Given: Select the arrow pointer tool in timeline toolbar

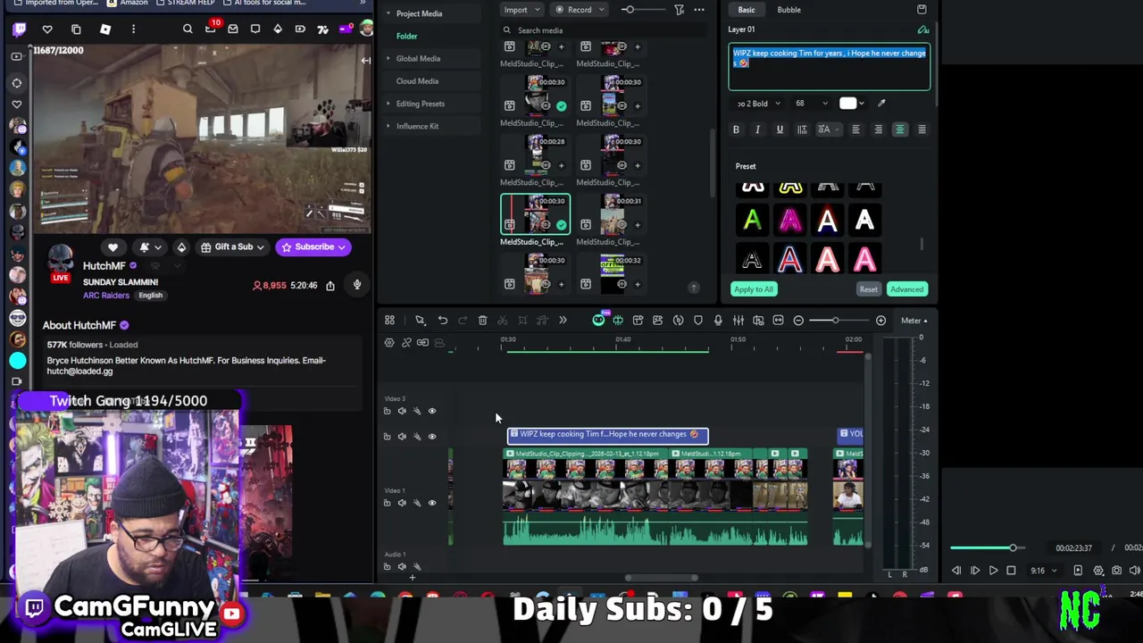Looking at the screenshot, I should pyautogui.click(x=420, y=321).
